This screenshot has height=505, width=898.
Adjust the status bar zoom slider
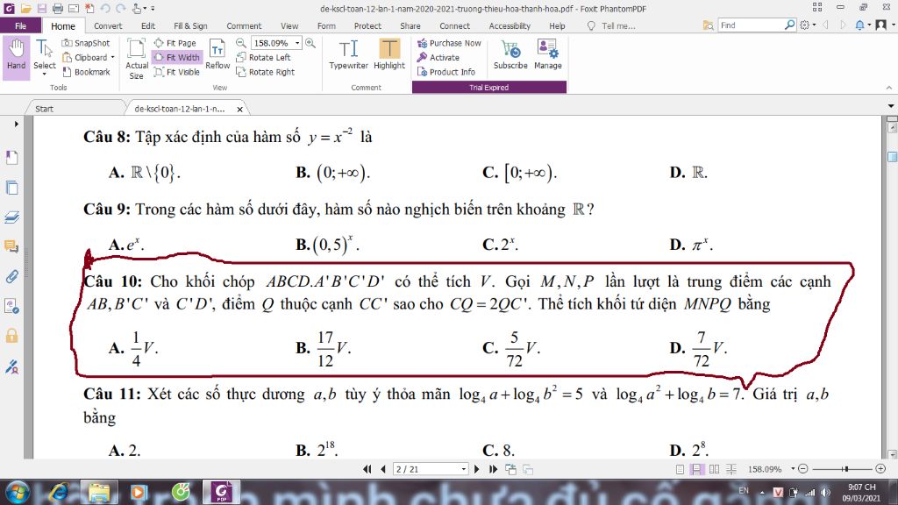tap(845, 469)
